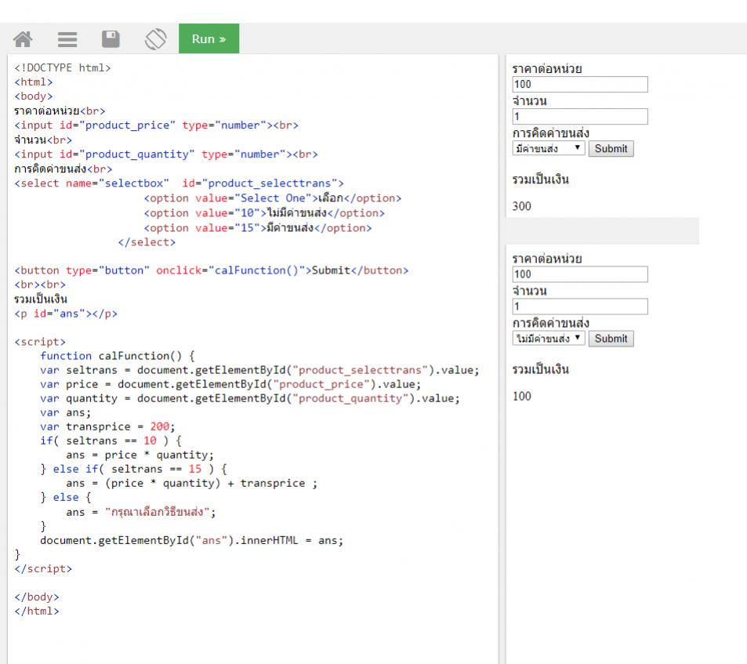Click the closing </html> tag in editor
This screenshot has height=664, width=747.
pyautogui.click(x=36, y=611)
